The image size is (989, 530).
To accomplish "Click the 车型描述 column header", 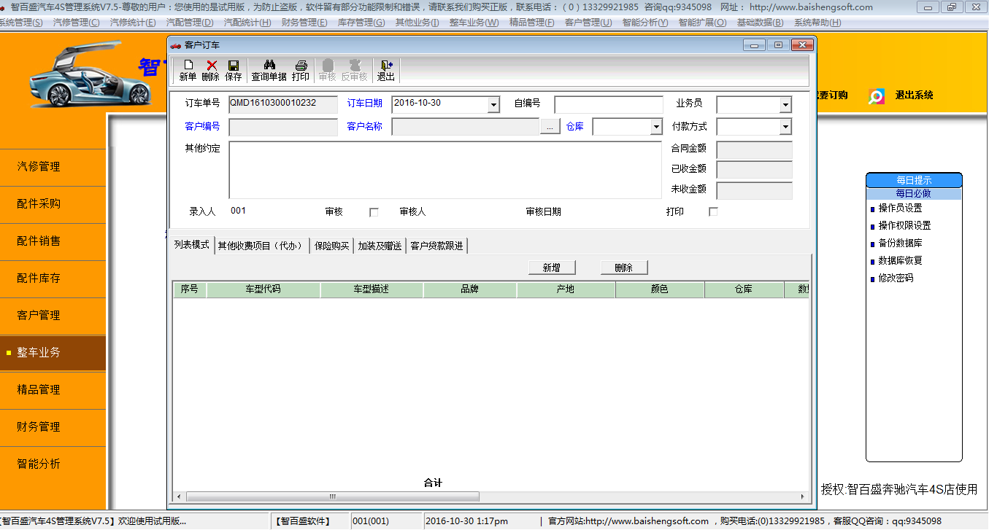I will coord(372,289).
